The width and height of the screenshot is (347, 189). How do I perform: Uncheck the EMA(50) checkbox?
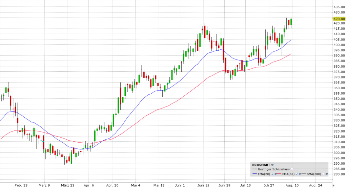pyautogui.click(x=297, y=174)
